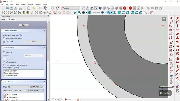Apply the Parallel constraint
This screenshot has width=180, height=101.
(x=177, y=34)
